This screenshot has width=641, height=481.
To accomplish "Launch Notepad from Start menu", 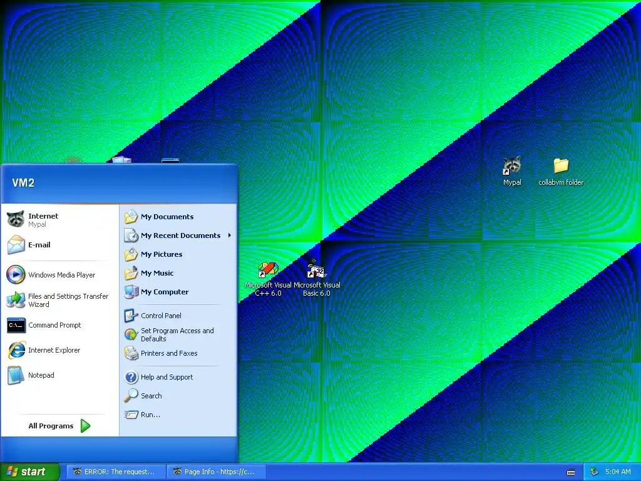I will coord(59,375).
